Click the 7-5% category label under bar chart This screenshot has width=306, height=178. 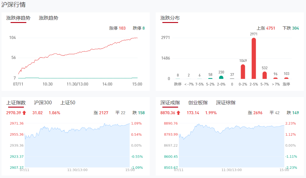tap(200, 84)
